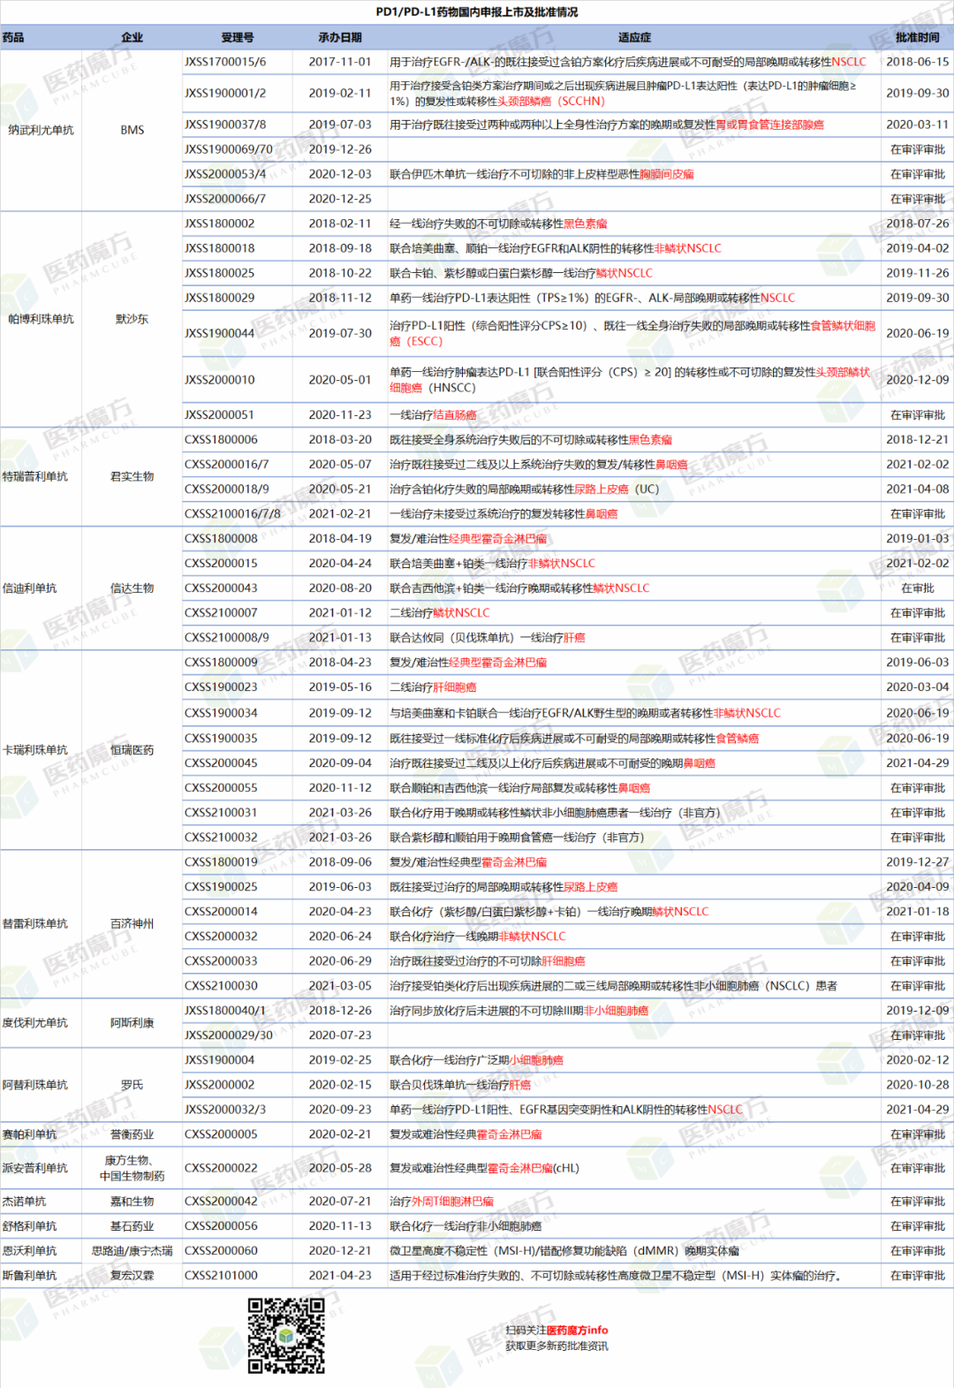The height and width of the screenshot is (1388, 954).
Task: Click acceptance number 'CXSS2100032'
Action: [221, 837]
